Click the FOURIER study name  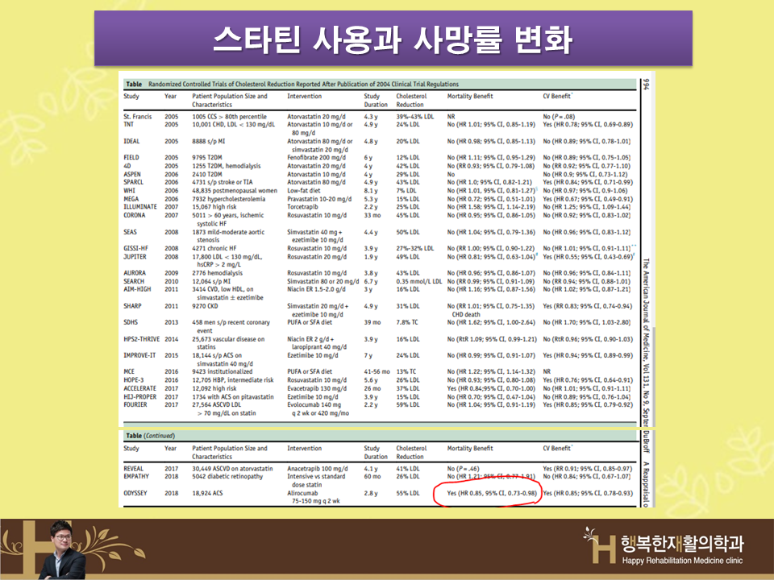(135, 405)
